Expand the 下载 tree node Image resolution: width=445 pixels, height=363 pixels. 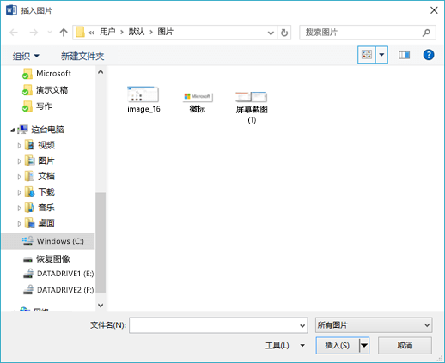tap(19, 192)
